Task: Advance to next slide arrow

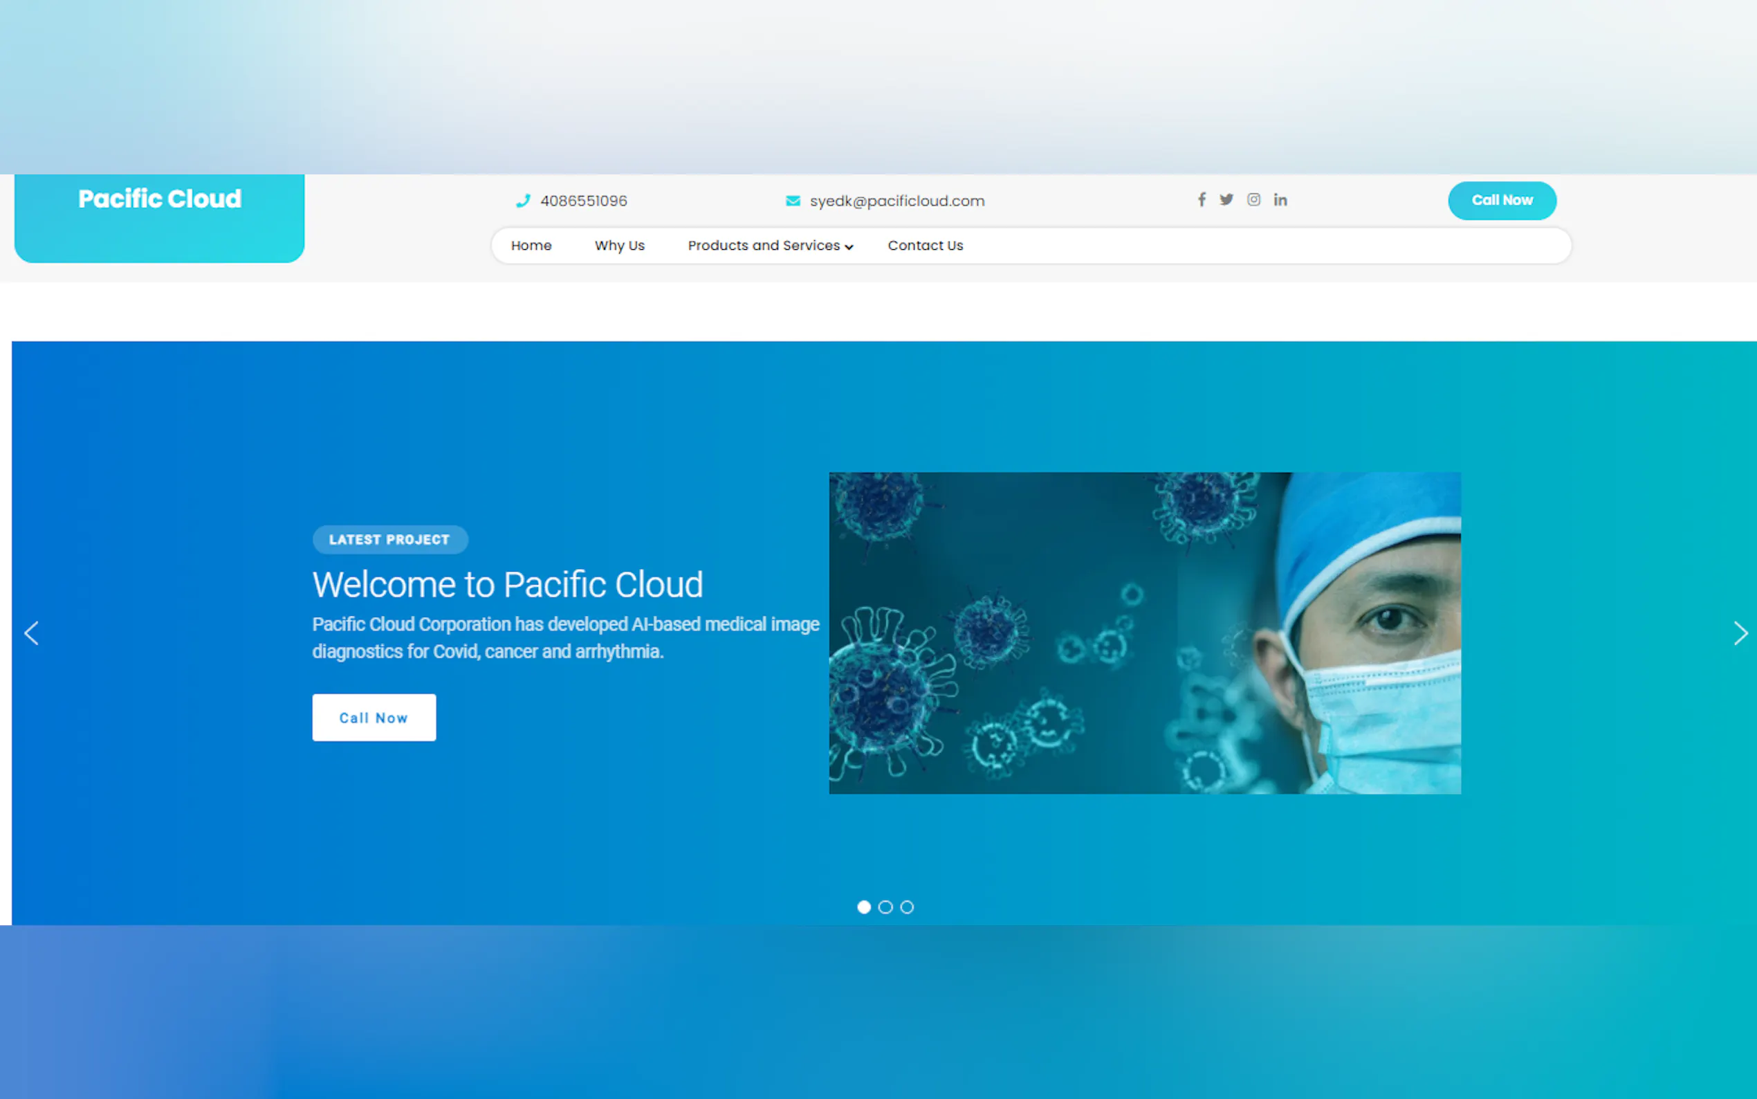Action: (1740, 633)
